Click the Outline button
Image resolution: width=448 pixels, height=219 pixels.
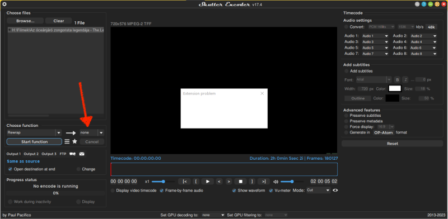[x=358, y=98]
